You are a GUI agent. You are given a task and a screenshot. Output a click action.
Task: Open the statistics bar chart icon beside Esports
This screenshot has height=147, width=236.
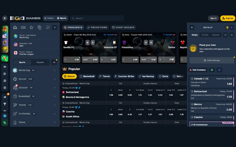[54, 62]
